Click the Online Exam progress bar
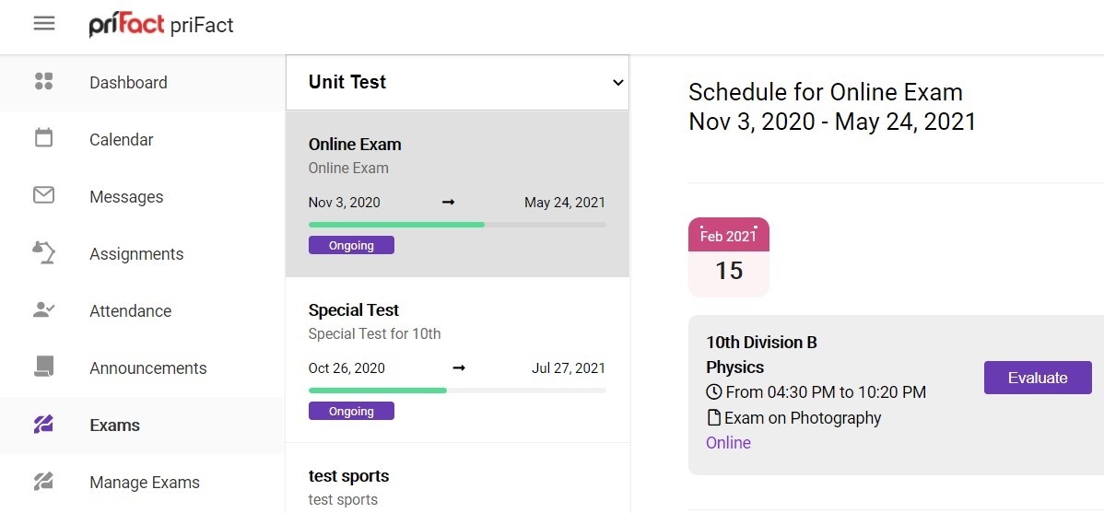Viewport: 1104px width, 513px height. pos(457,225)
